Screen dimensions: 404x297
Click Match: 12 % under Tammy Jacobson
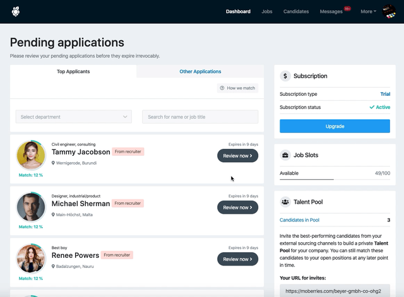[31, 175]
